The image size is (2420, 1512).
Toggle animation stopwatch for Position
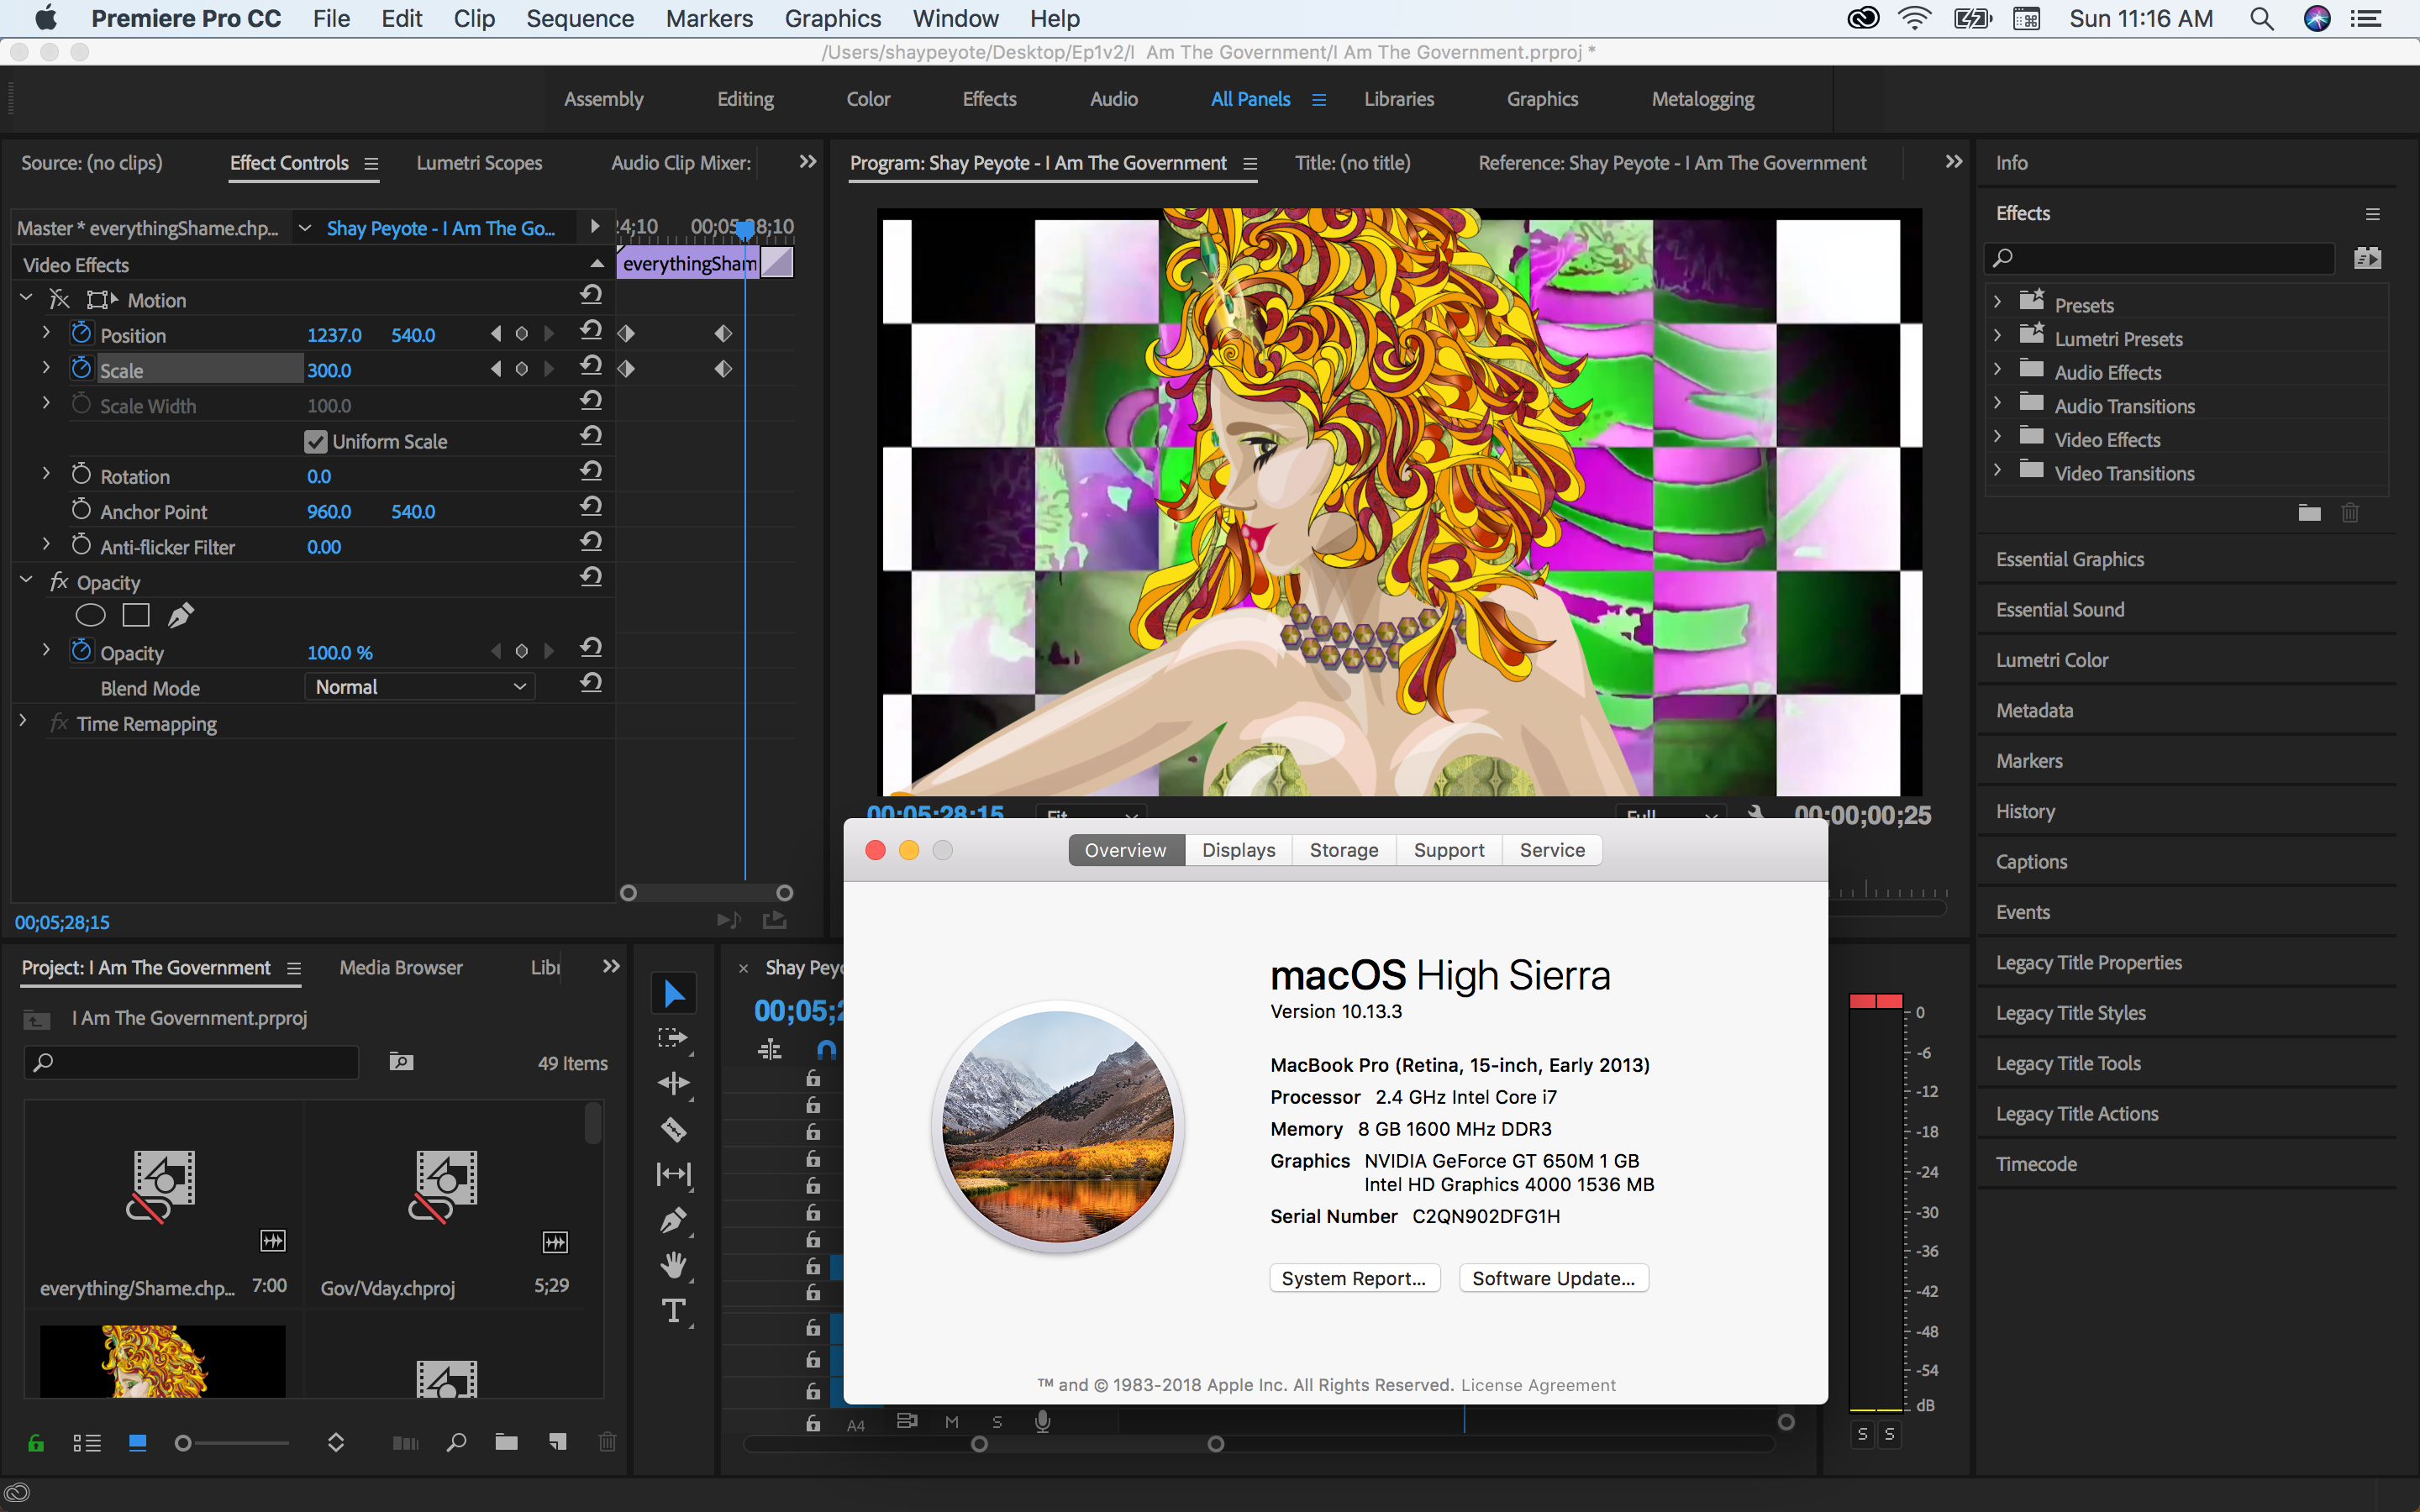(x=81, y=333)
